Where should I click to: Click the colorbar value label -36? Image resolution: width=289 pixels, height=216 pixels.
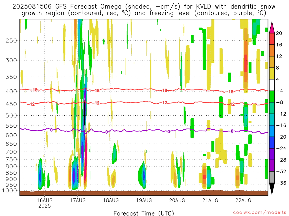pyautogui.click(x=281, y=183)
